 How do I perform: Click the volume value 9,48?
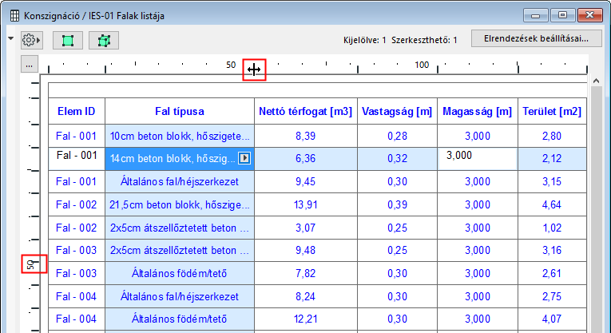(x=305, y=250)
